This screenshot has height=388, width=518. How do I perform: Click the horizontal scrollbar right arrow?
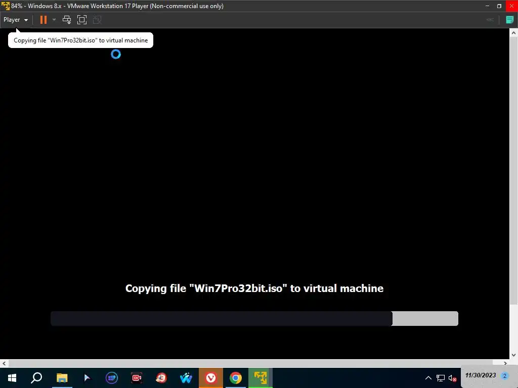coord(505,363)
